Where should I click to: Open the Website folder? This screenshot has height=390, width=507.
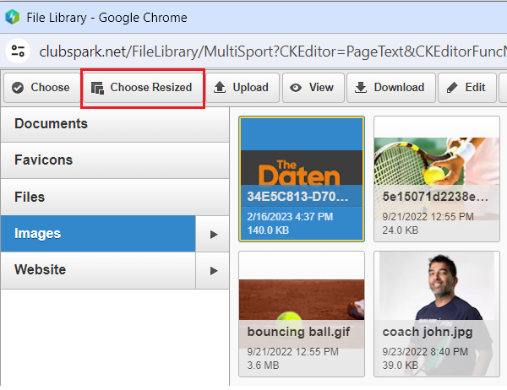pos(97,271)
